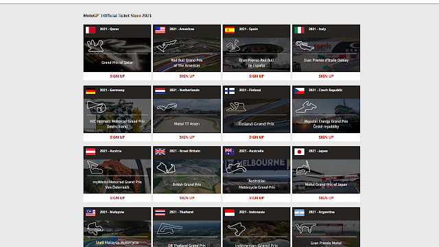Click the Spain flag icon
The height and width of the screenshot is (247, 439).
tap(230, 30)
